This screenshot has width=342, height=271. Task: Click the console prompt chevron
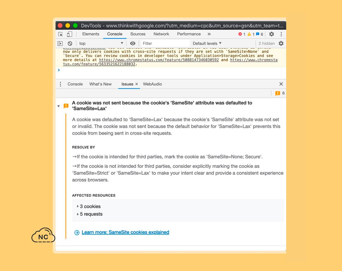tap(59, 70)
